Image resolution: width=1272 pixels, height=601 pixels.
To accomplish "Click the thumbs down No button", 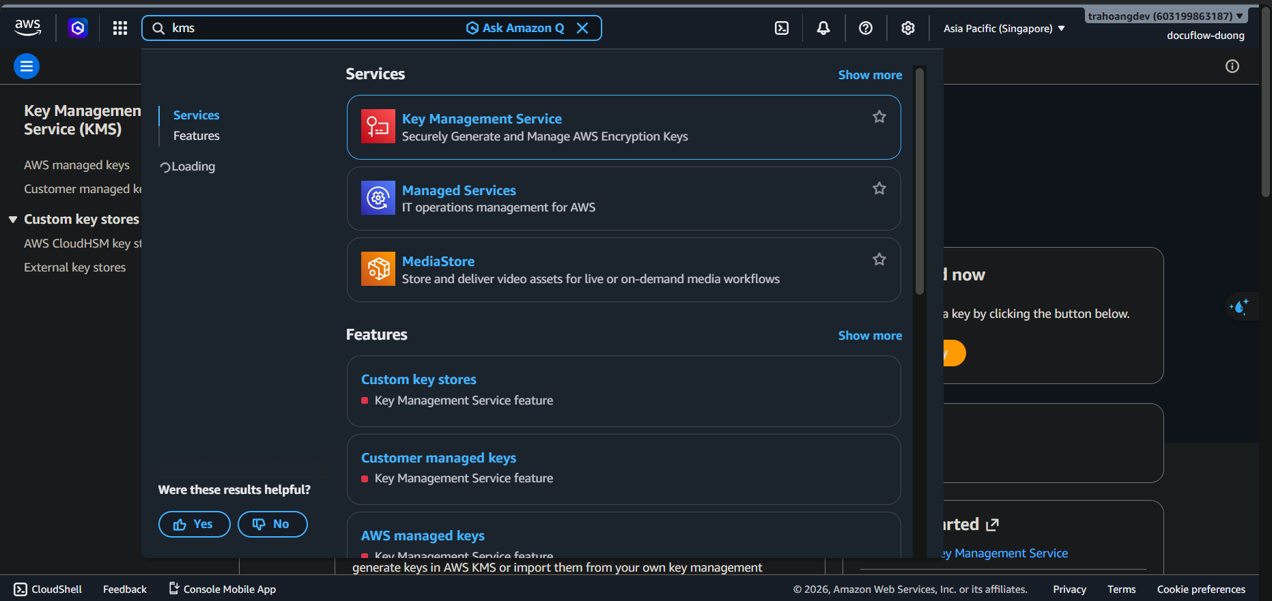I will tap(272, 524).
